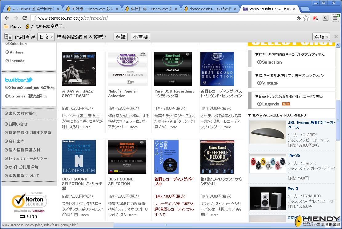Open the Xeo 3 product link
Screen dimensions: 342x229
(x=293, y=188)
